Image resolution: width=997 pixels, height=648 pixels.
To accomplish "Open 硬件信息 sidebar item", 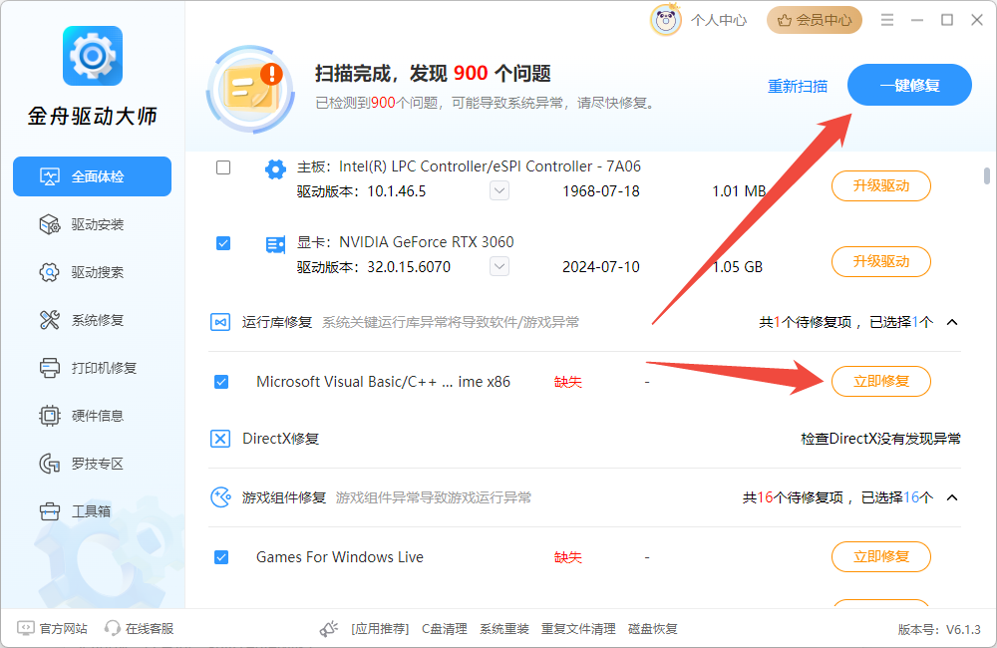I will [92, 416].
